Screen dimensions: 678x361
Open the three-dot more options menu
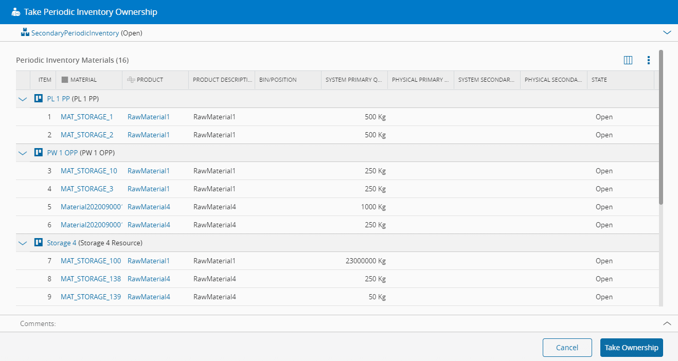648,60
